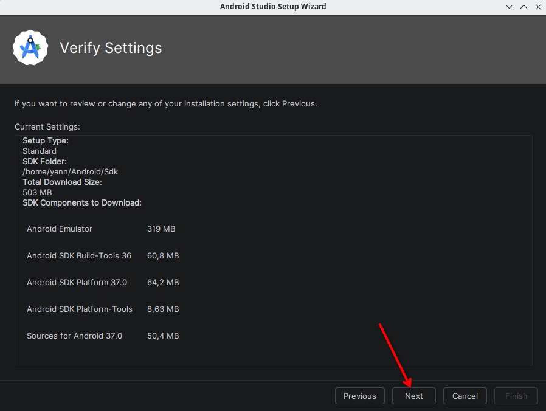Screen dimensions: 546x411
Task: Minimize window using down chevron in title bar
Action: [x=509, y=7]
